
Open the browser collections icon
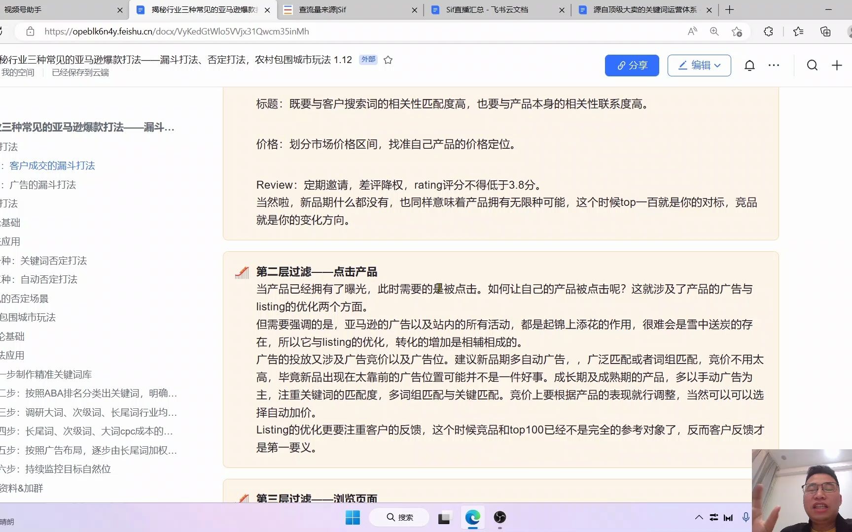click(825, 32)
